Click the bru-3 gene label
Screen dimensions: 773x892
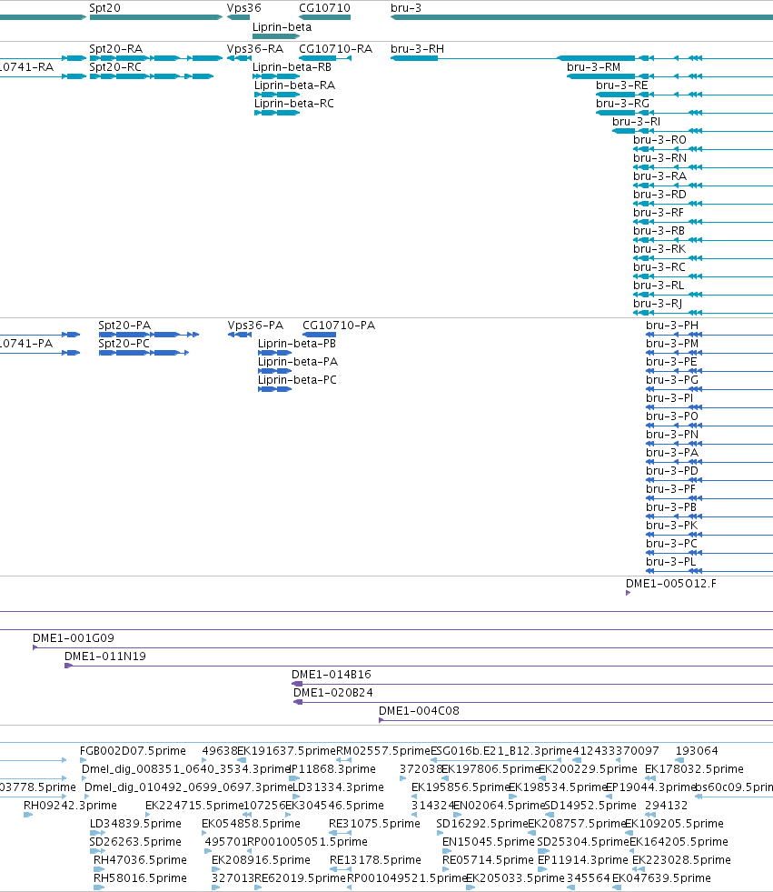point(406,8)
